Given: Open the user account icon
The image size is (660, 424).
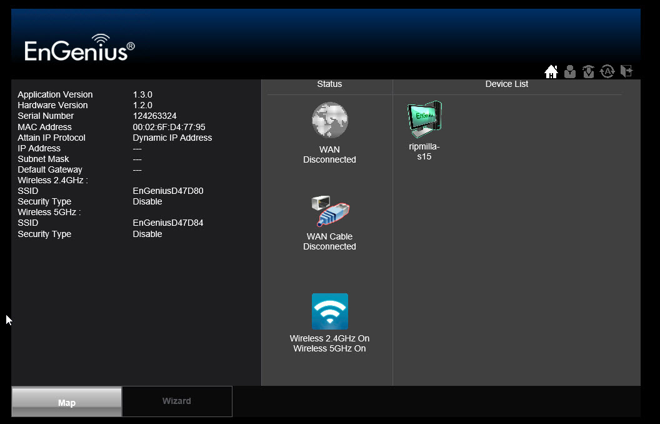Looking at the screenshot, I should coord(569,72).
